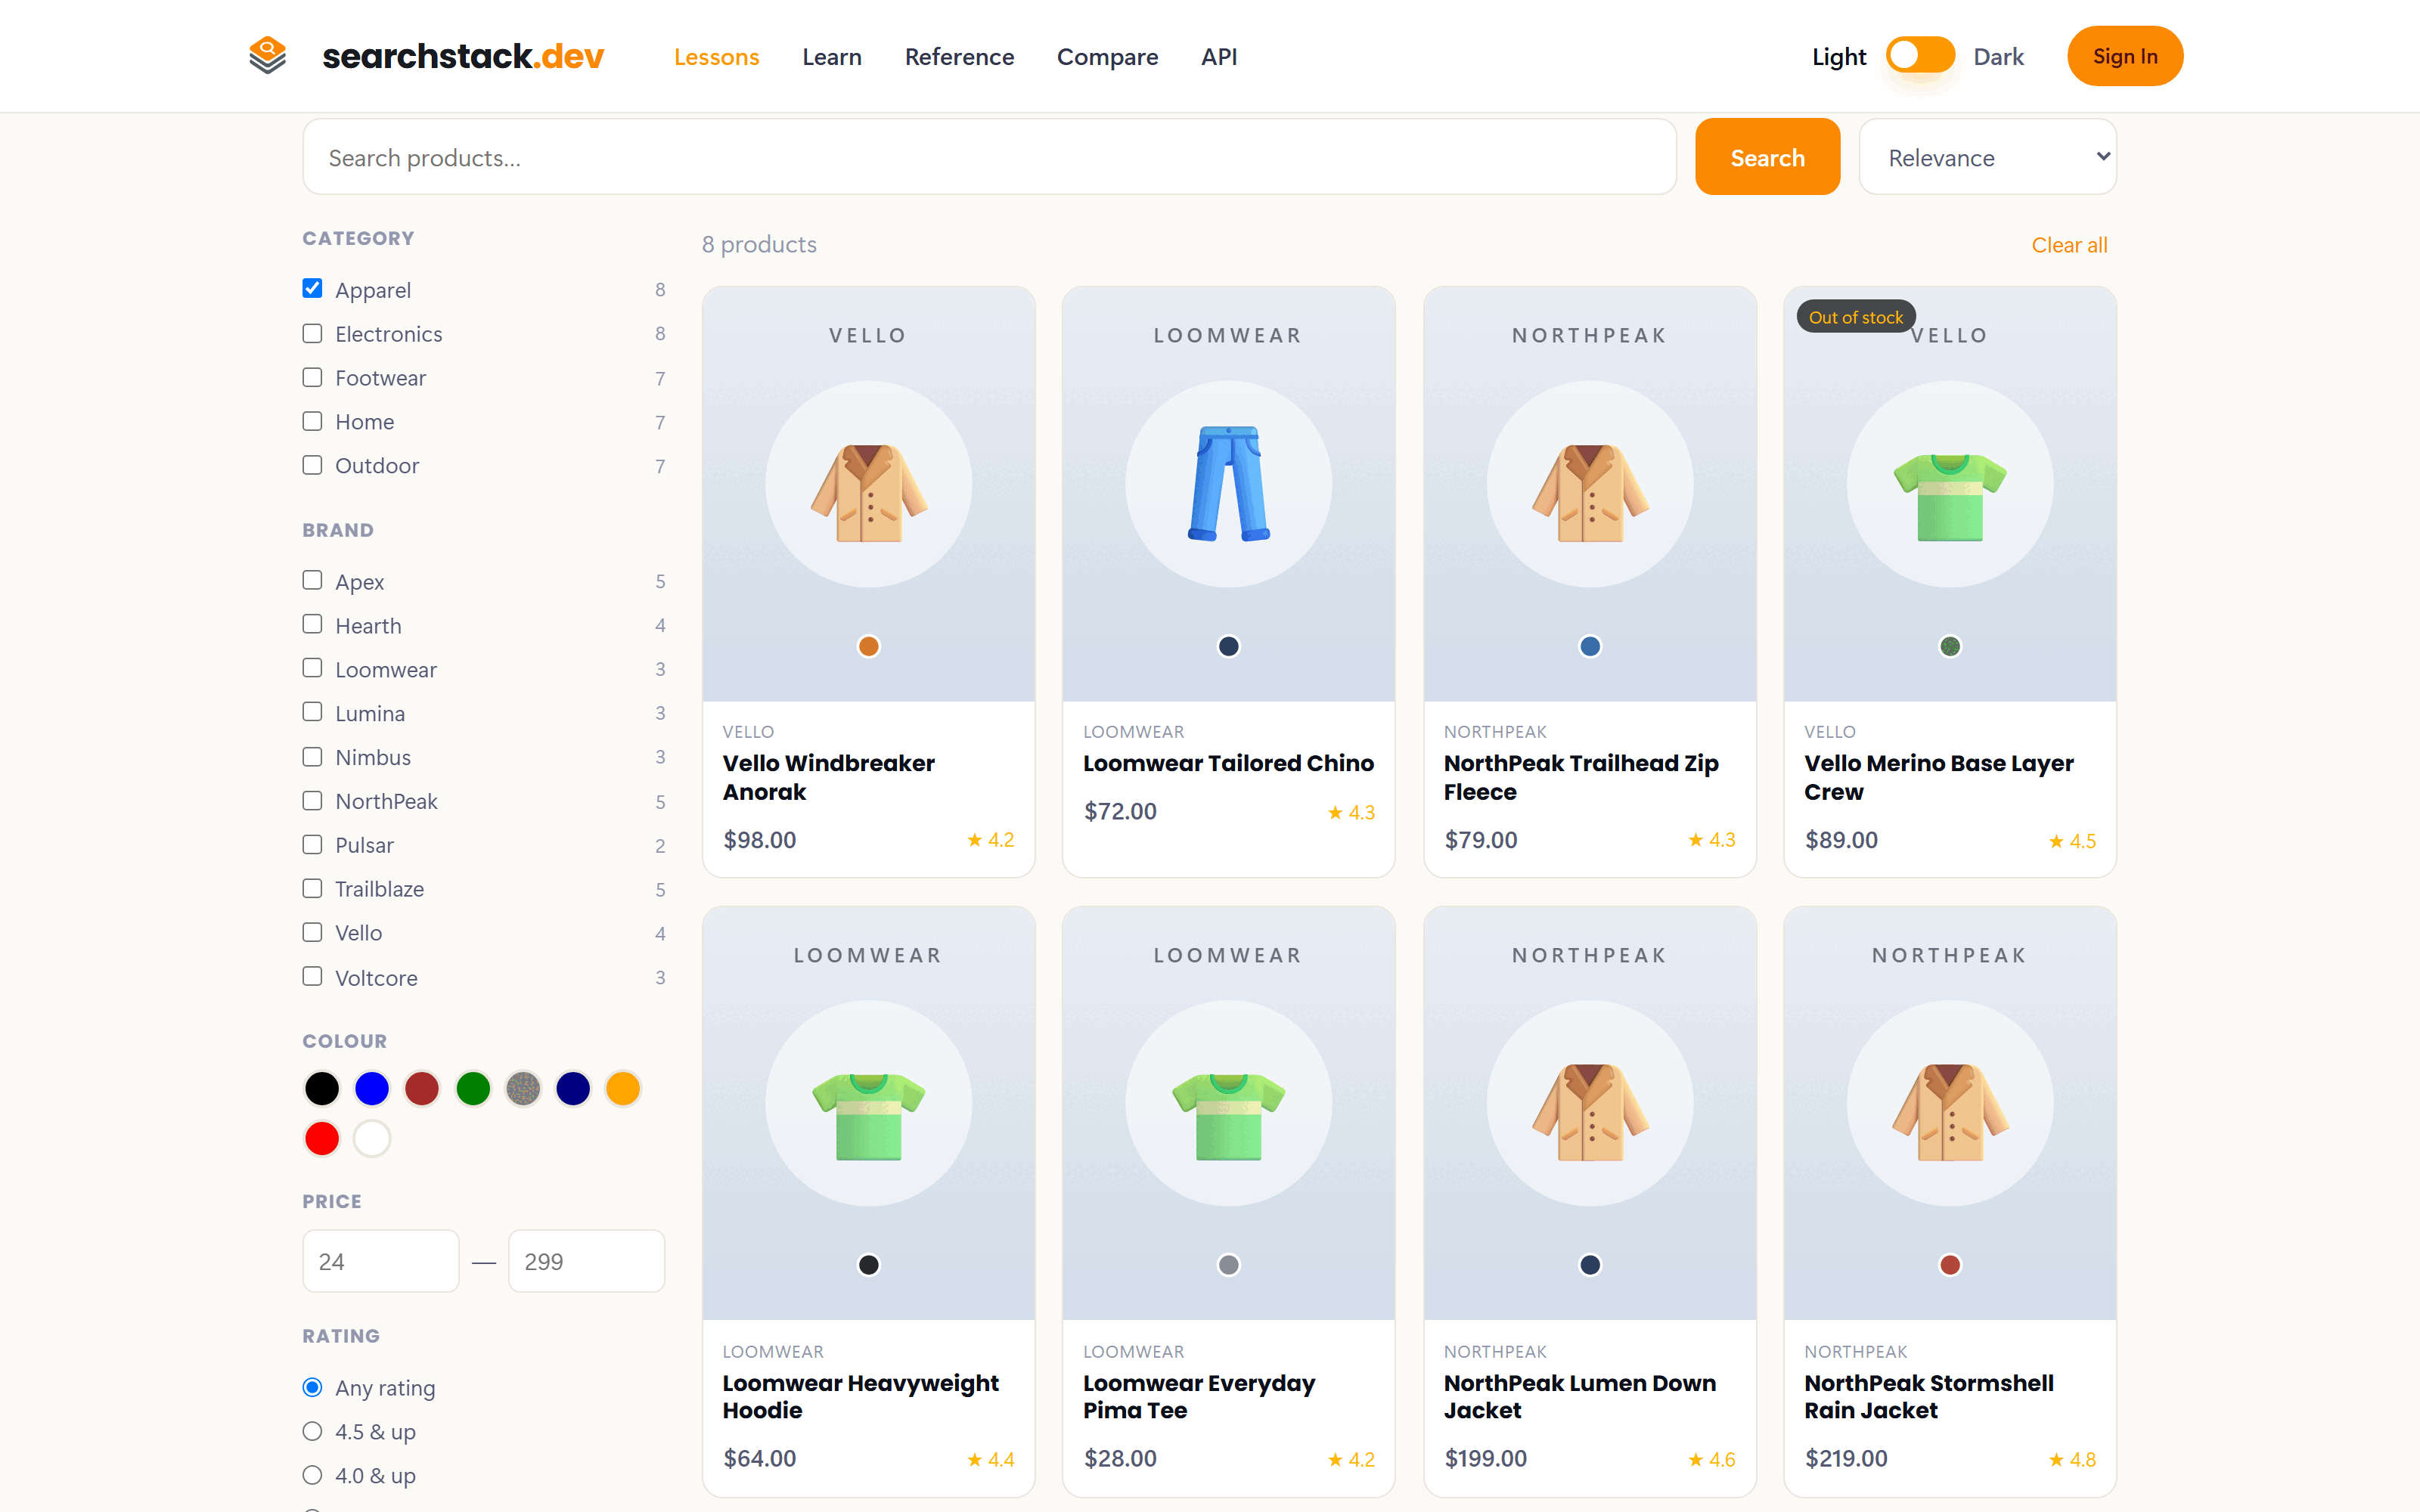Click the green dot on Vello Merino Base Layer card
This screenshot has height=1512, width=2420.
pyautogui.click(x=1949, y=646)
